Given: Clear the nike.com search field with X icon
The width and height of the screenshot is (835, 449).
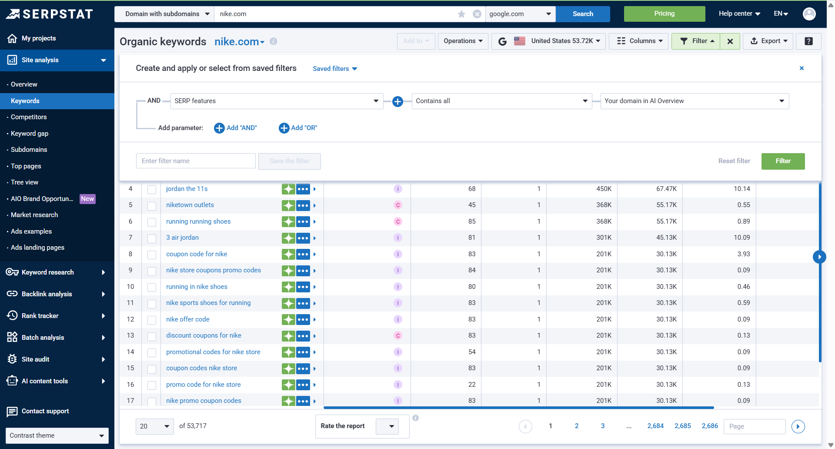Looking at the screenshot, I should coord(477,14).
